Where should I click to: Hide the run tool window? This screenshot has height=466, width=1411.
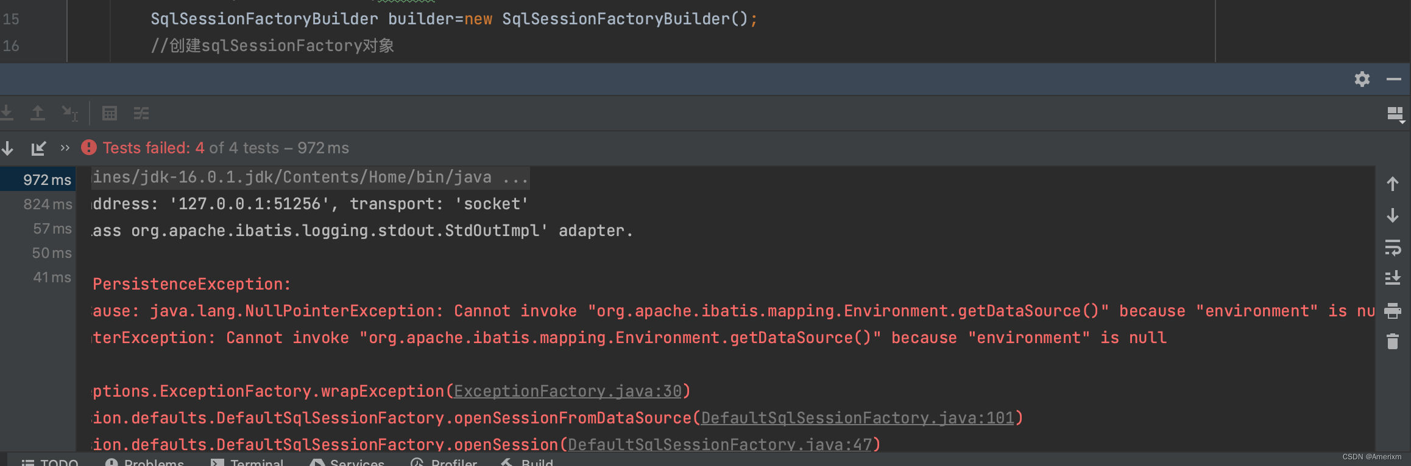(x=1394, y=79)
